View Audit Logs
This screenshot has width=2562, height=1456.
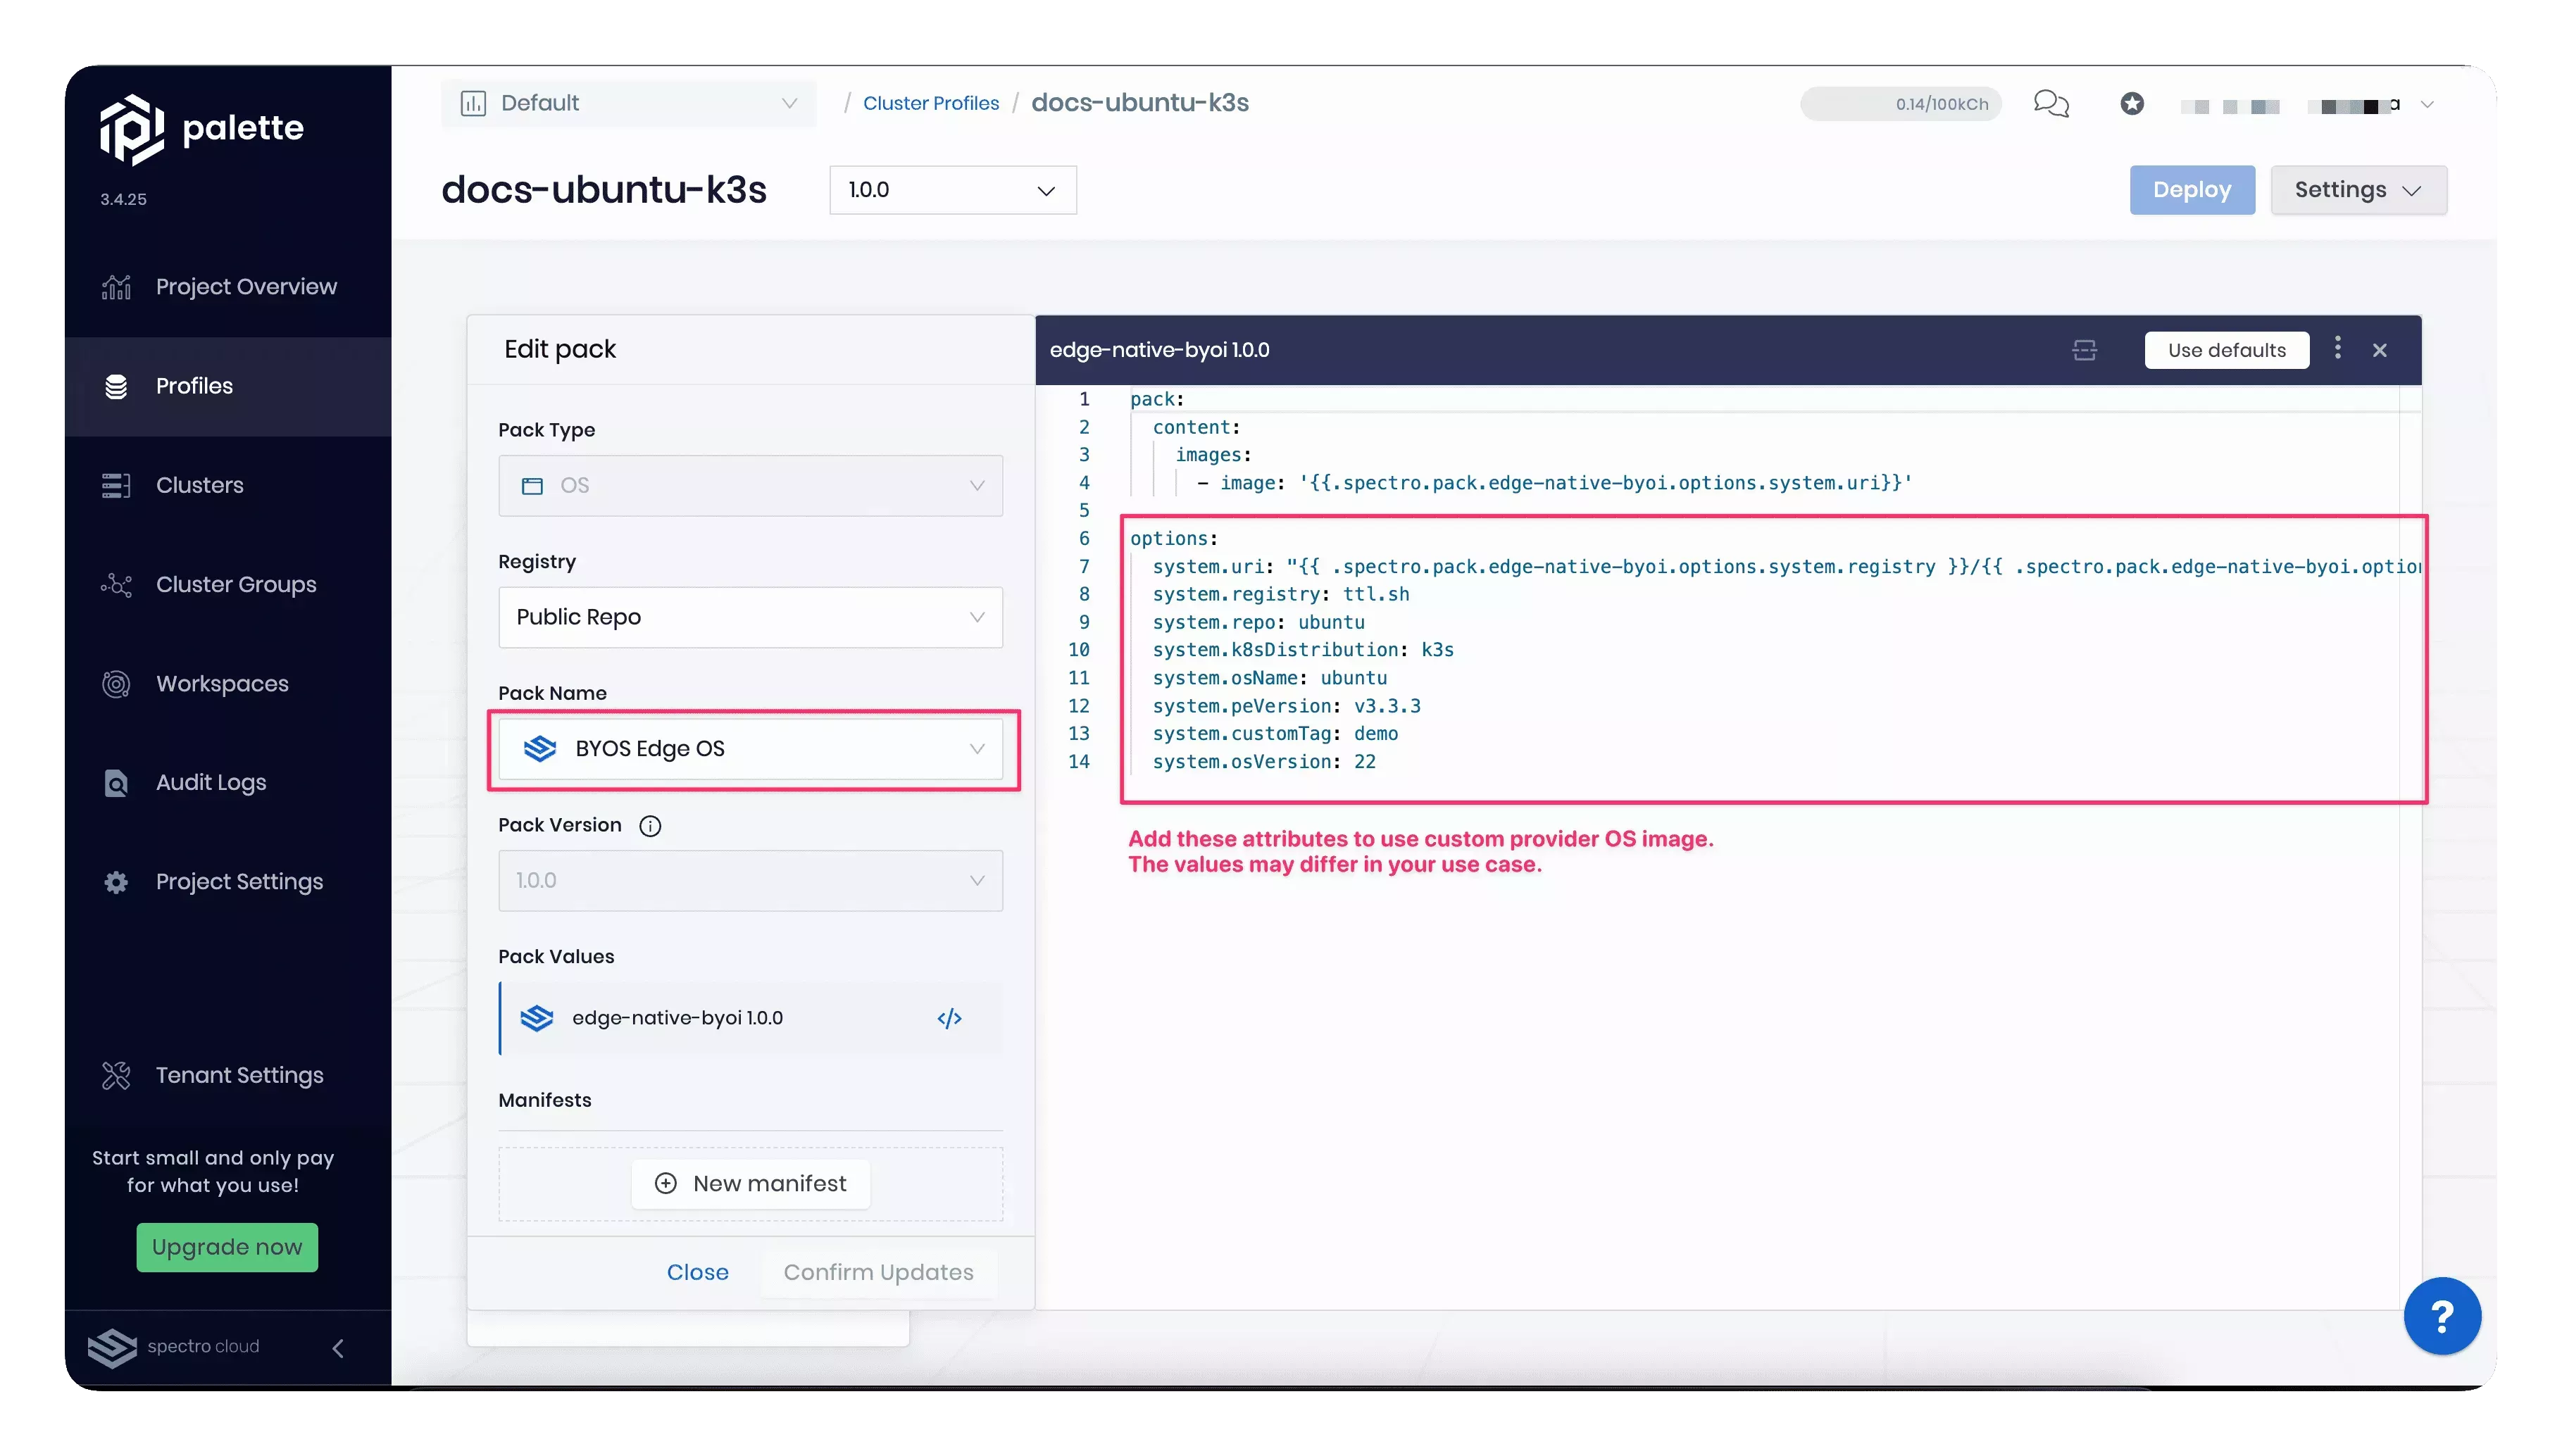point(228,782)
